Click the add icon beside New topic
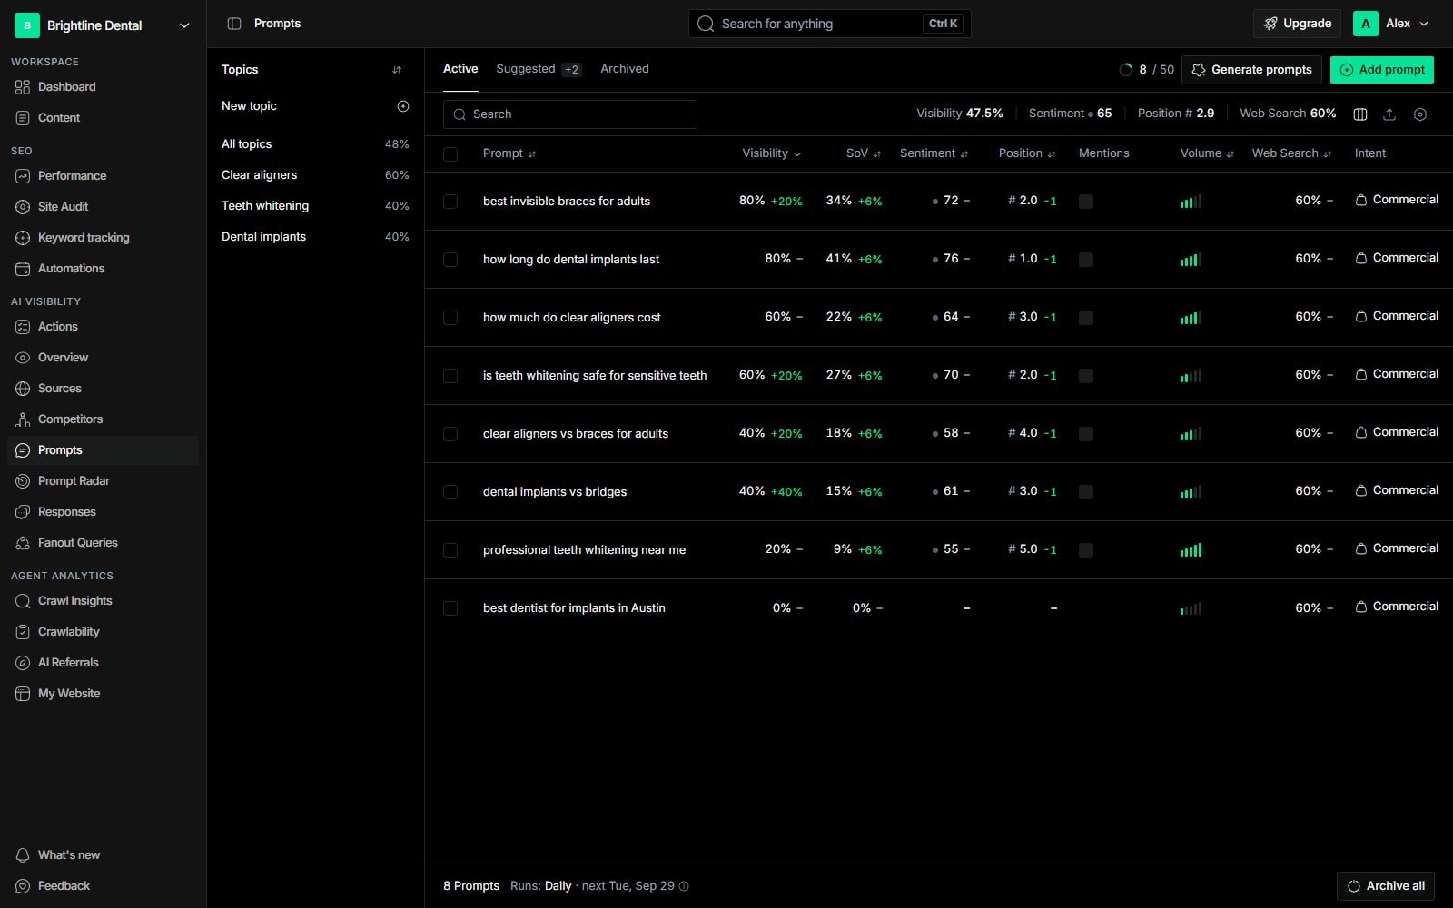The width and height of the screenshot is (1453, 908). pos(403,106)
